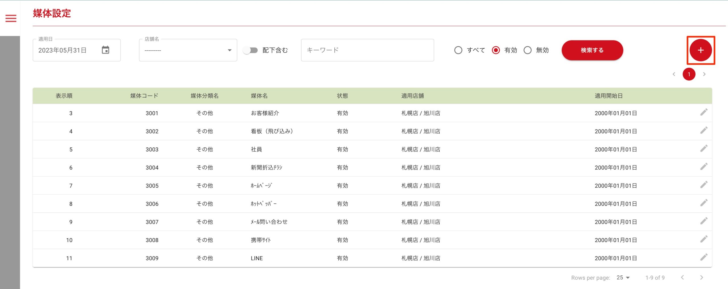Click the red plus add button

point(700,50)
